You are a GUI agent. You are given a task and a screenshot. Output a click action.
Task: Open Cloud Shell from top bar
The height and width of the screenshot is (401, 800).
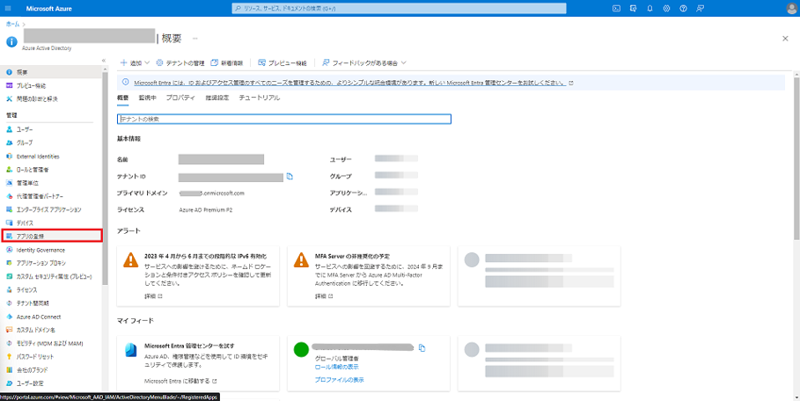616,9
